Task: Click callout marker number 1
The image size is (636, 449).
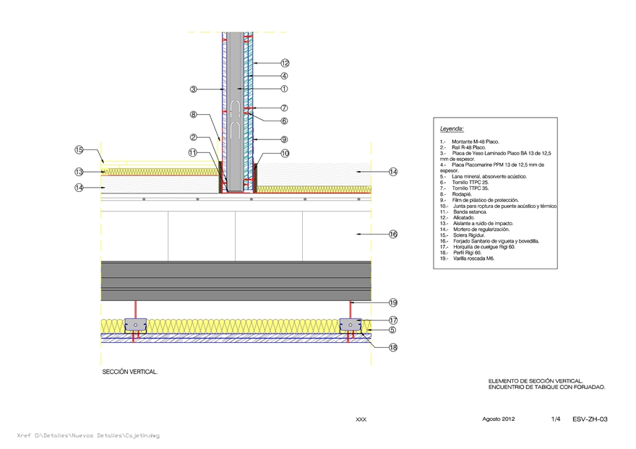Action: [285, 89]
